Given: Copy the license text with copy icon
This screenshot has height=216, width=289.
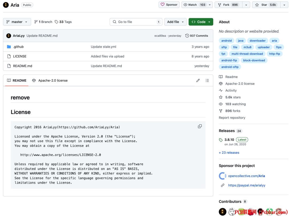Looking at the screenshot, I should pyautogui.click(x=200, y=126).
